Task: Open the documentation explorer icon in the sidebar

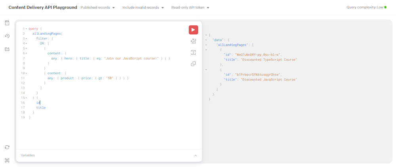Action: point(7,23)
